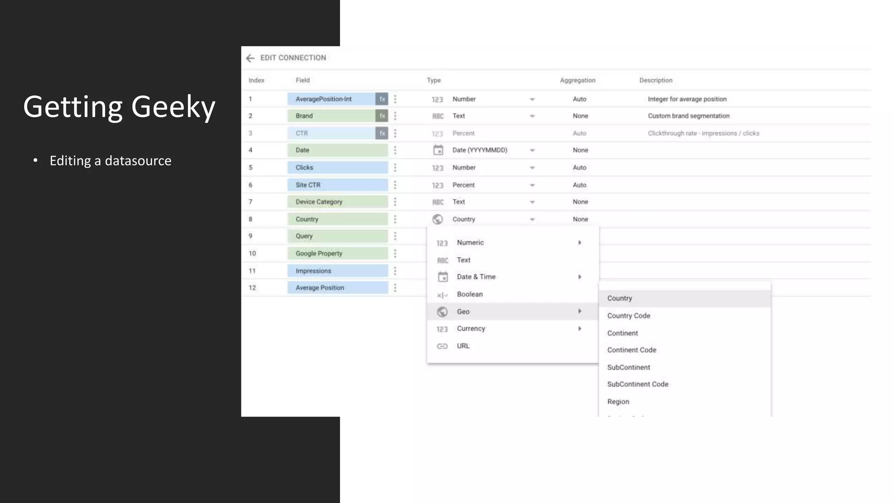Screen dimensions: 894x503
Task: Open more options for Clicks field
Action: point(395,168)
